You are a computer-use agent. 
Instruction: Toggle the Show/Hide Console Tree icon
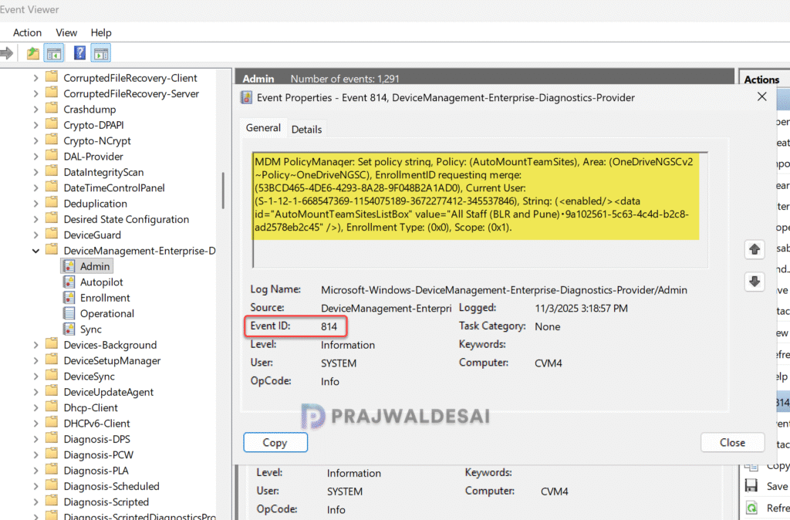(x=54, y=53)
